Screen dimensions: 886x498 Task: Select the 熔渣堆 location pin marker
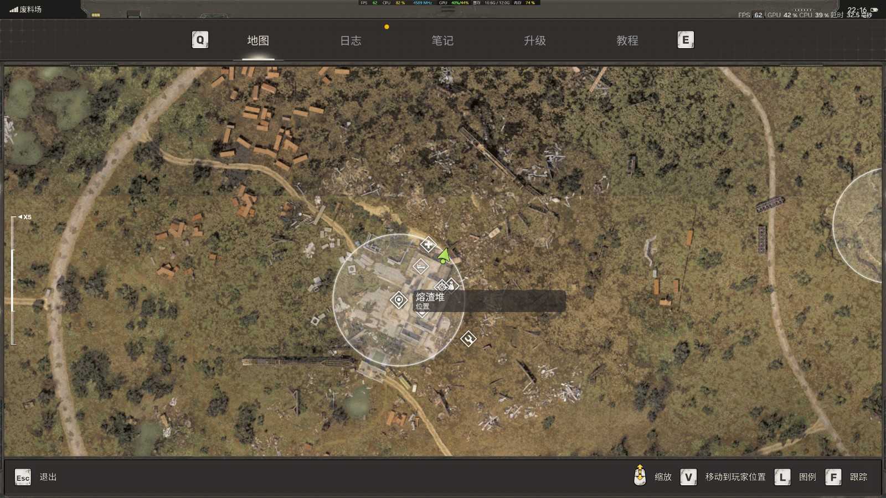pyautogui.click(x=398, y=300)
